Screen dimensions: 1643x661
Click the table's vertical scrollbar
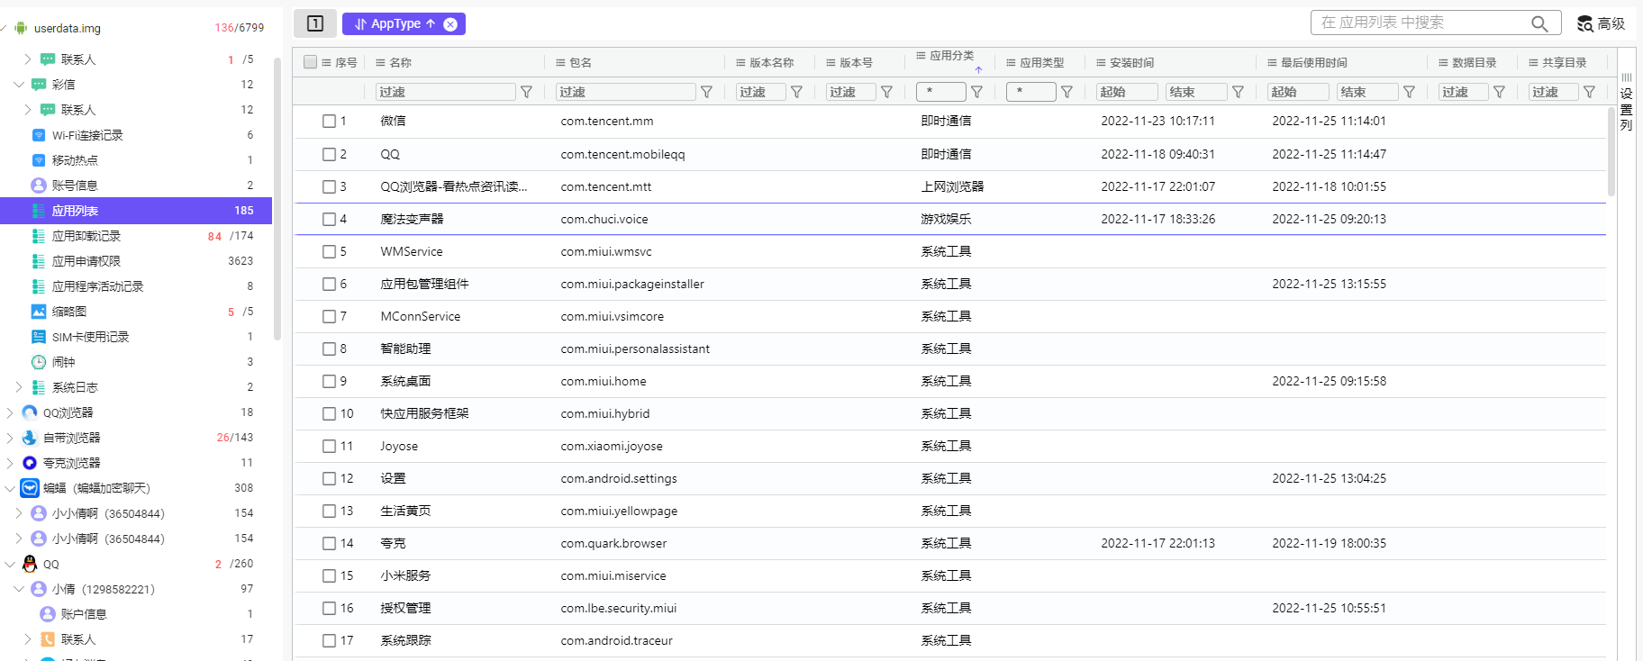(1611, 151)
